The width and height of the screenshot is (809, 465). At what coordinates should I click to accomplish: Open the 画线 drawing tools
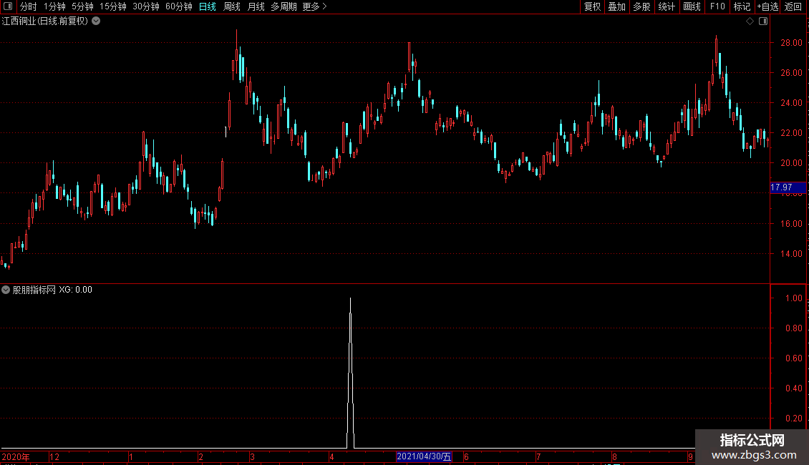click(x=692, y=6)
